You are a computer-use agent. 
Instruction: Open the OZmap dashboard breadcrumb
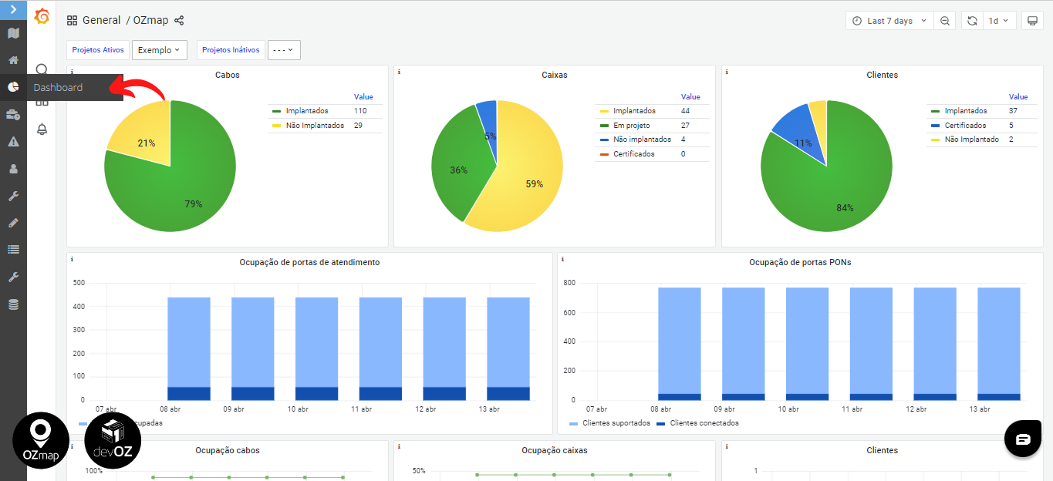click(150, 21)
